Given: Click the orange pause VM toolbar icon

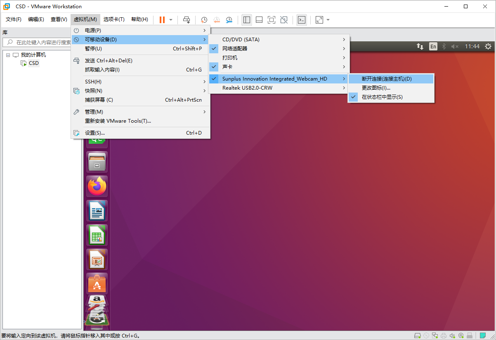Looking at the screenshot, I should coord(162,19).
